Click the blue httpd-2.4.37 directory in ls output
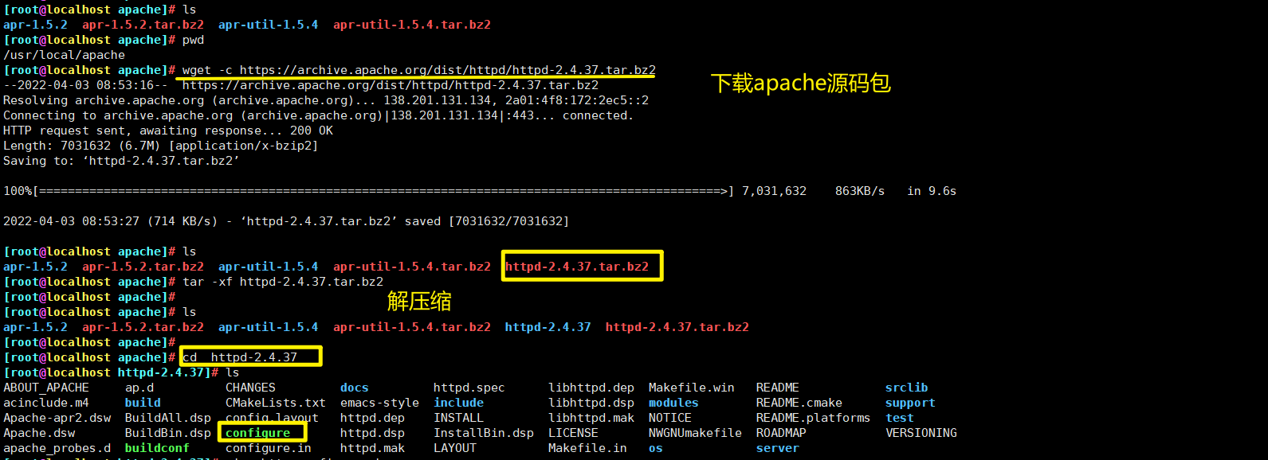 (x=548, y=327)
